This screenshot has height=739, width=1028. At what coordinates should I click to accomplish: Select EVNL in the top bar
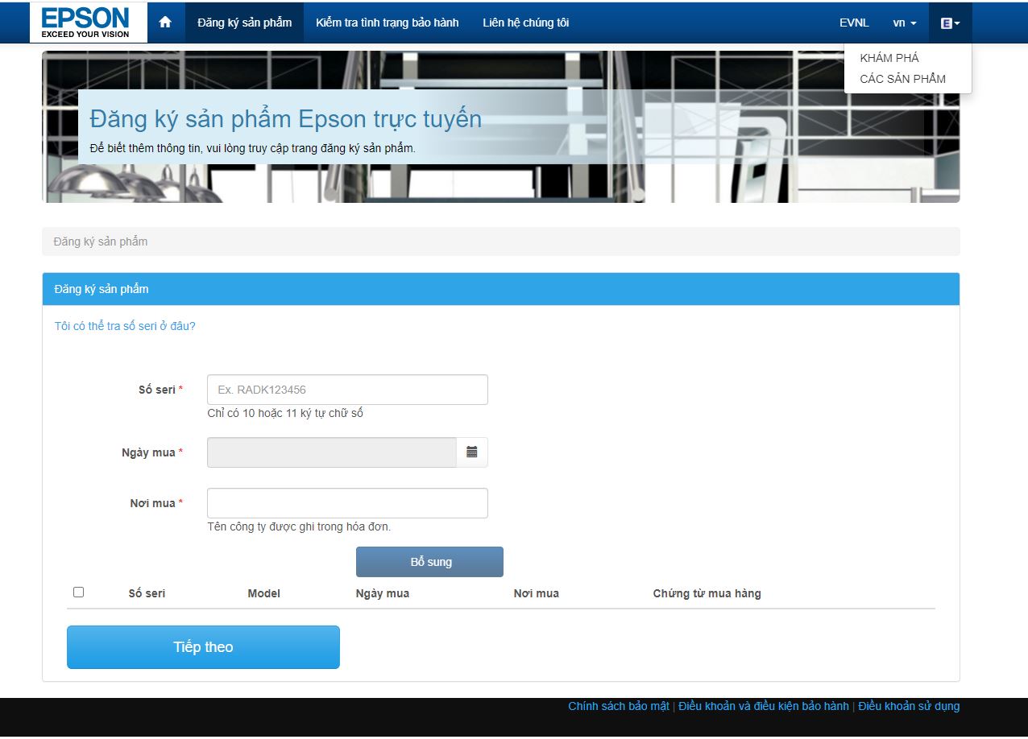click(854, 23)
